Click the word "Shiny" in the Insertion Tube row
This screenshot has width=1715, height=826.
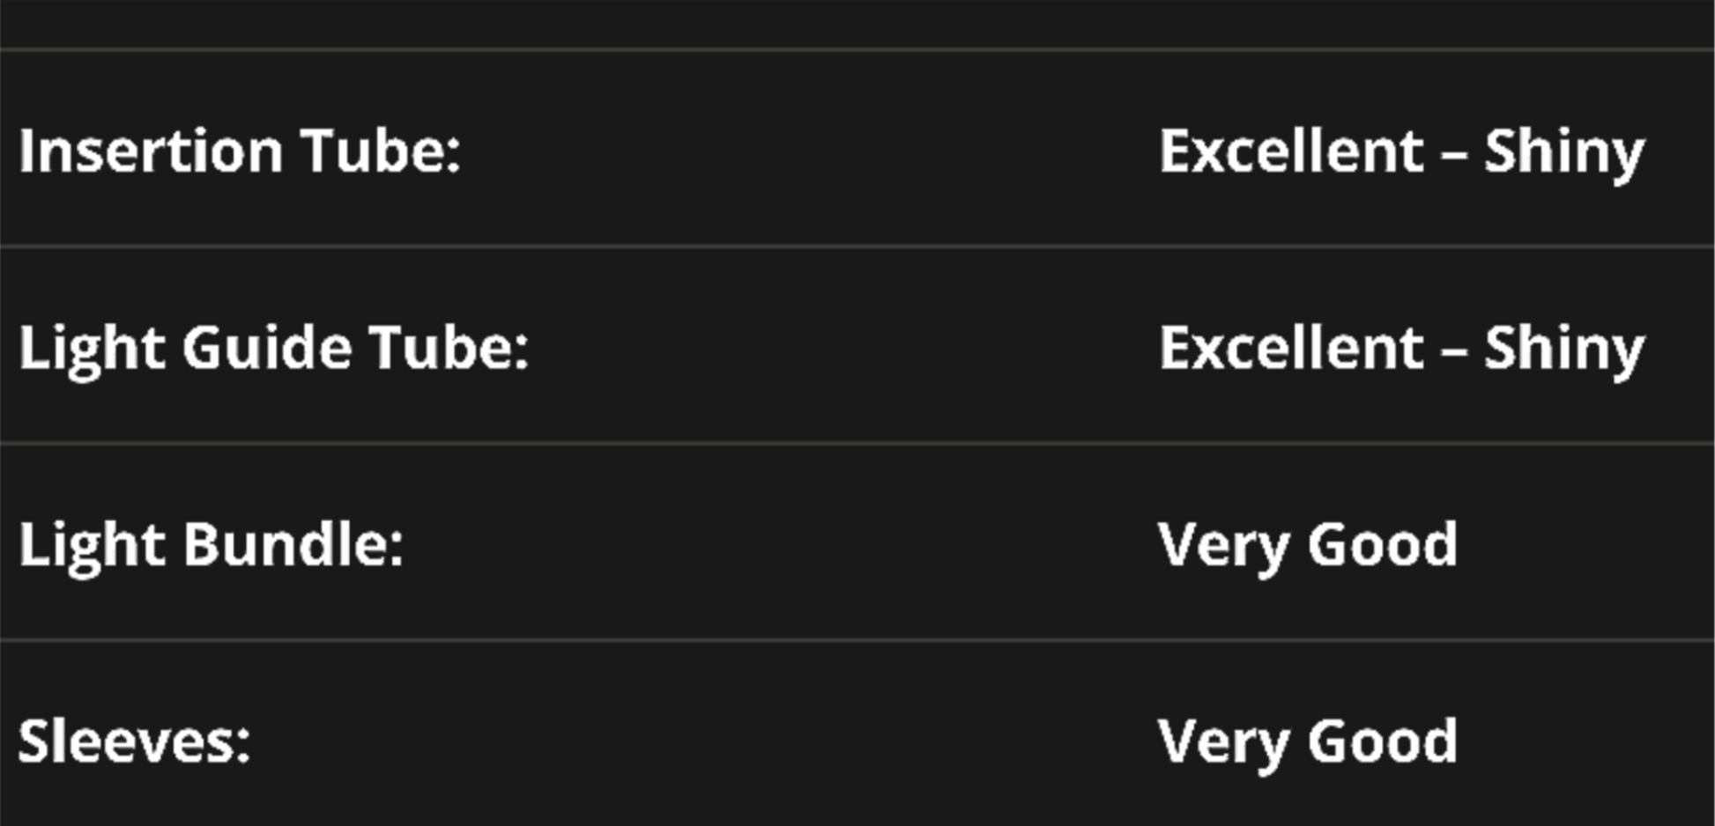click(x=1564, y=151)
